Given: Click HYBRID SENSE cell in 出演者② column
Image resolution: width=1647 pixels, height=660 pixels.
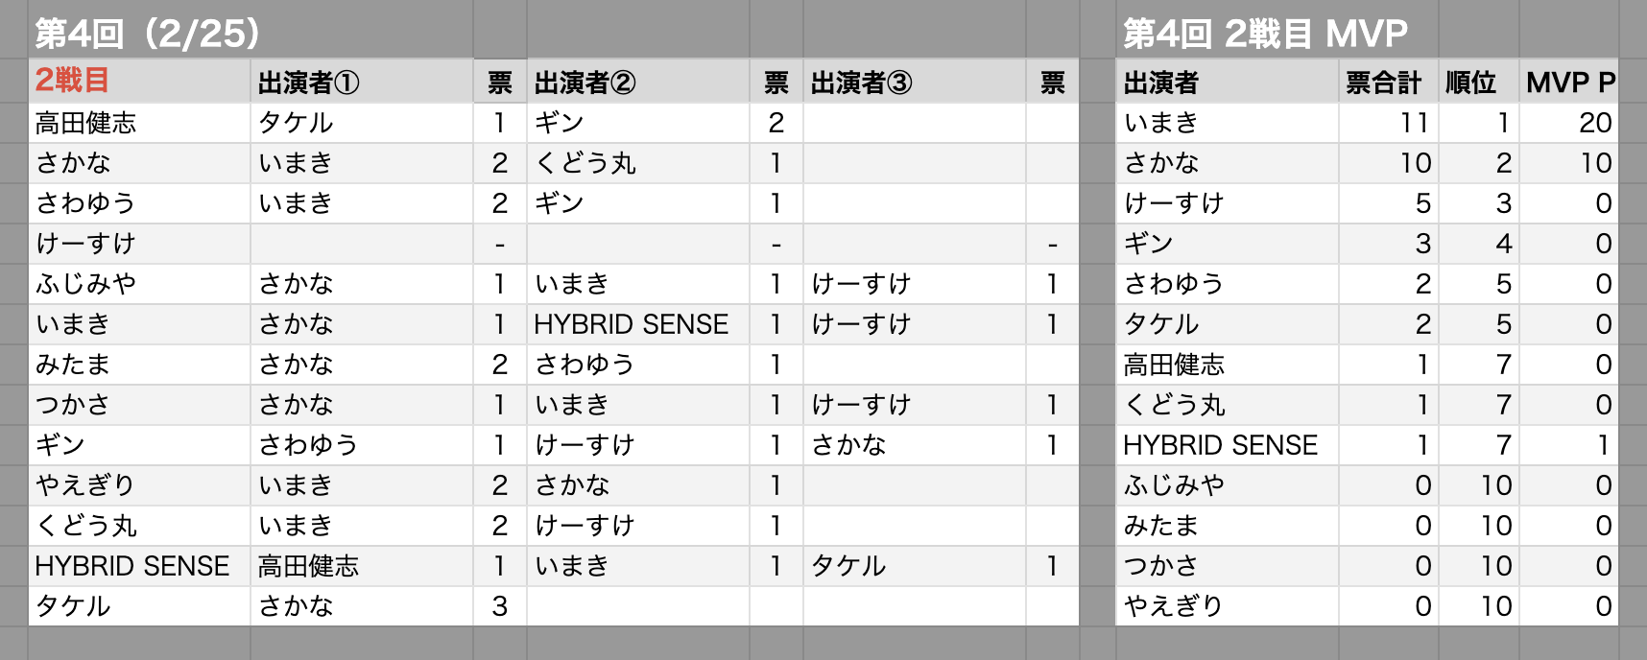Looking at the screenshot, I should [x=638, y=324].
